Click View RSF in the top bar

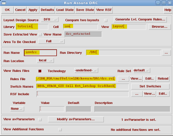(x=104, y=10)
